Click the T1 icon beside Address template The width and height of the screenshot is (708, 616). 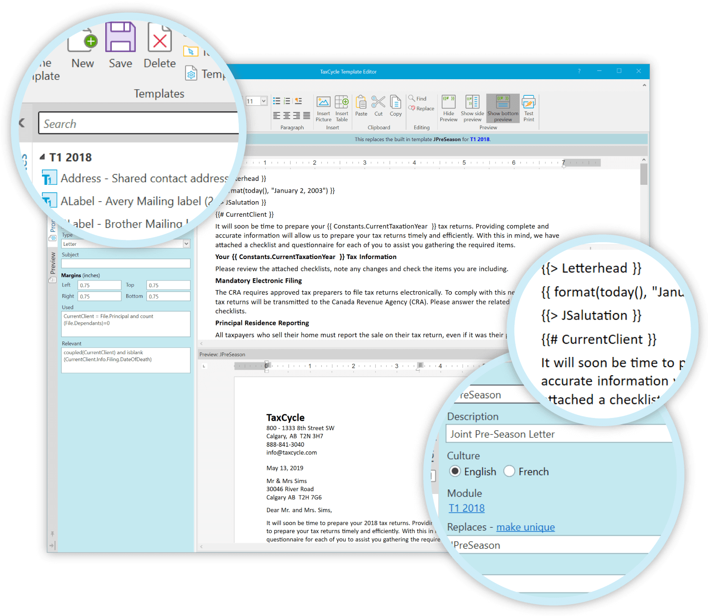[x=49, y=178]
